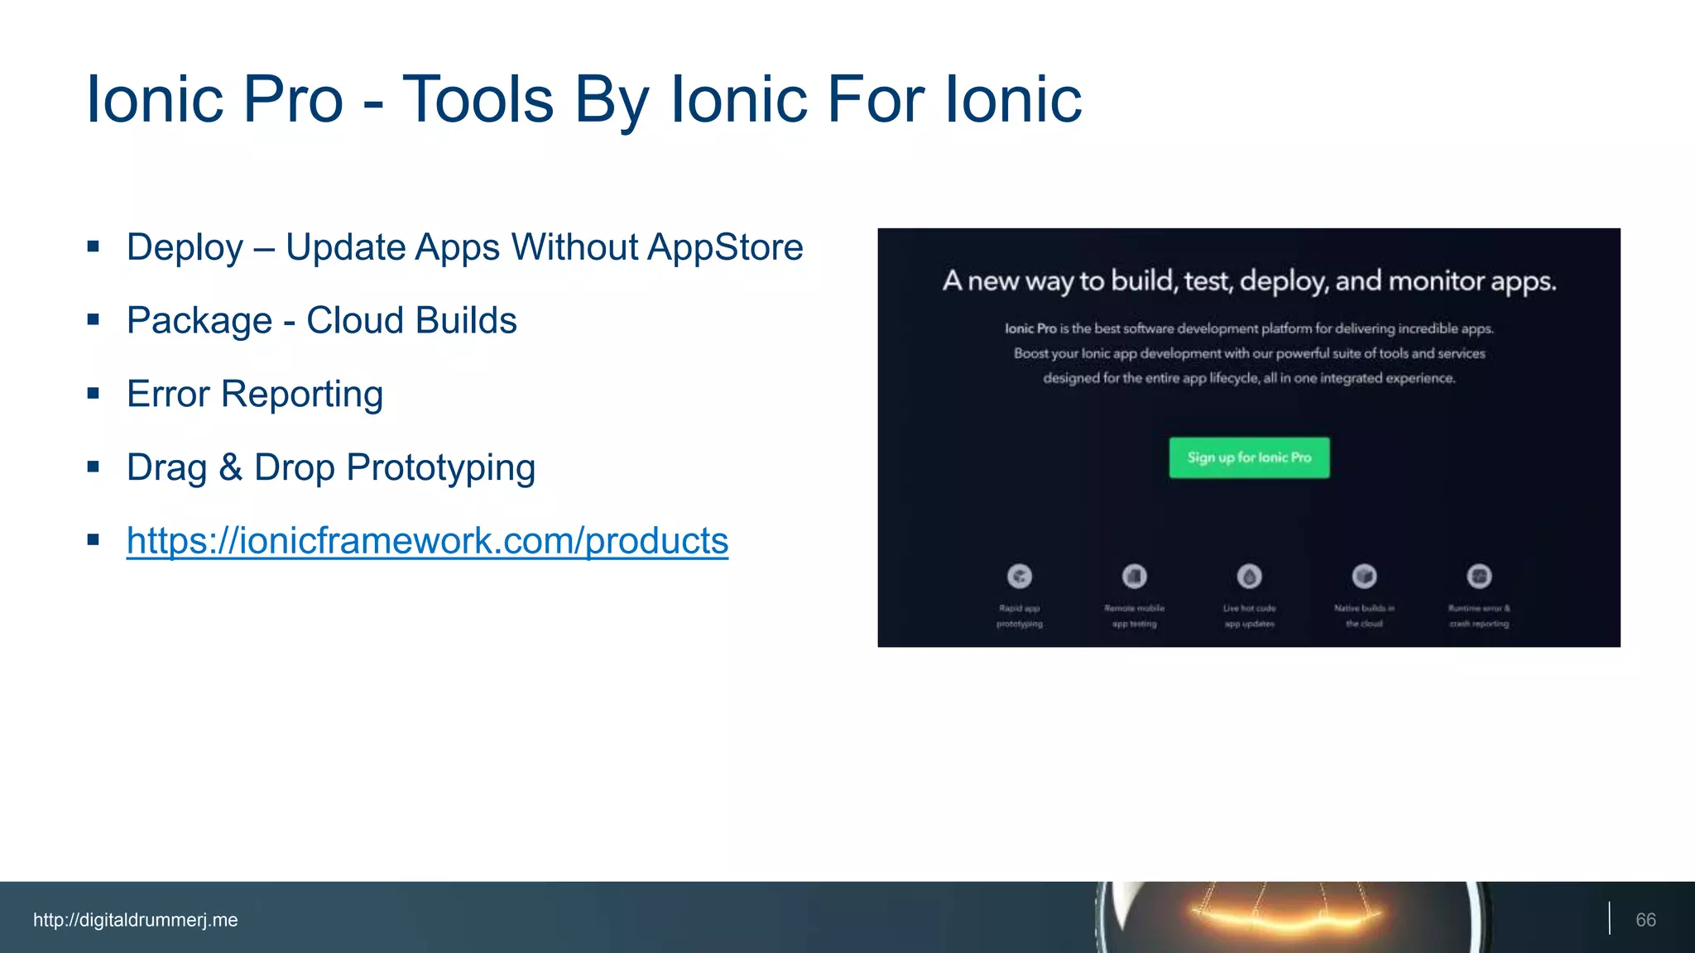Open the ionicframework.com/products link

427,541
